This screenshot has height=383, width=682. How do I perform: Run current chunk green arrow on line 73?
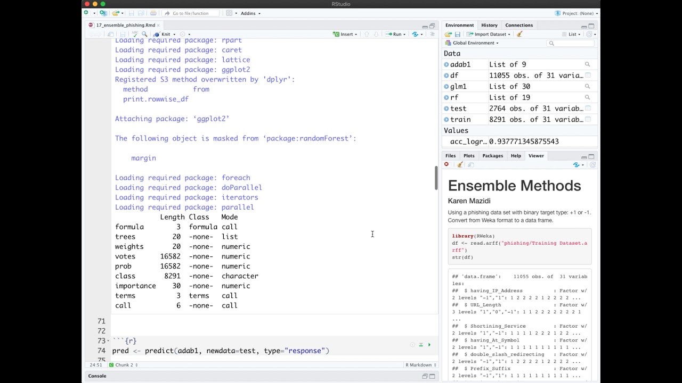tap(429, 345)
